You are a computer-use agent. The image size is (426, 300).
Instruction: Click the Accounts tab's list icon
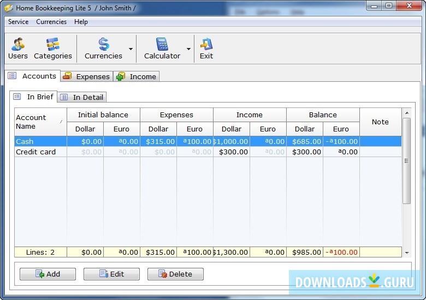[12, 76]
